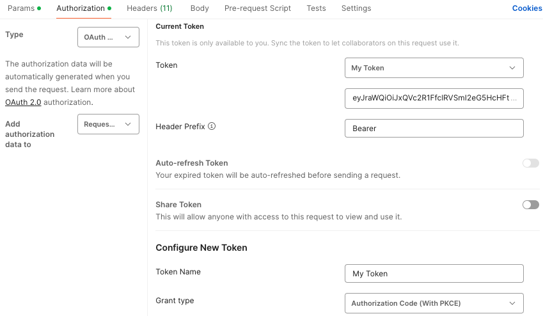Enable the Auto-refresh Token toggle

530,163
